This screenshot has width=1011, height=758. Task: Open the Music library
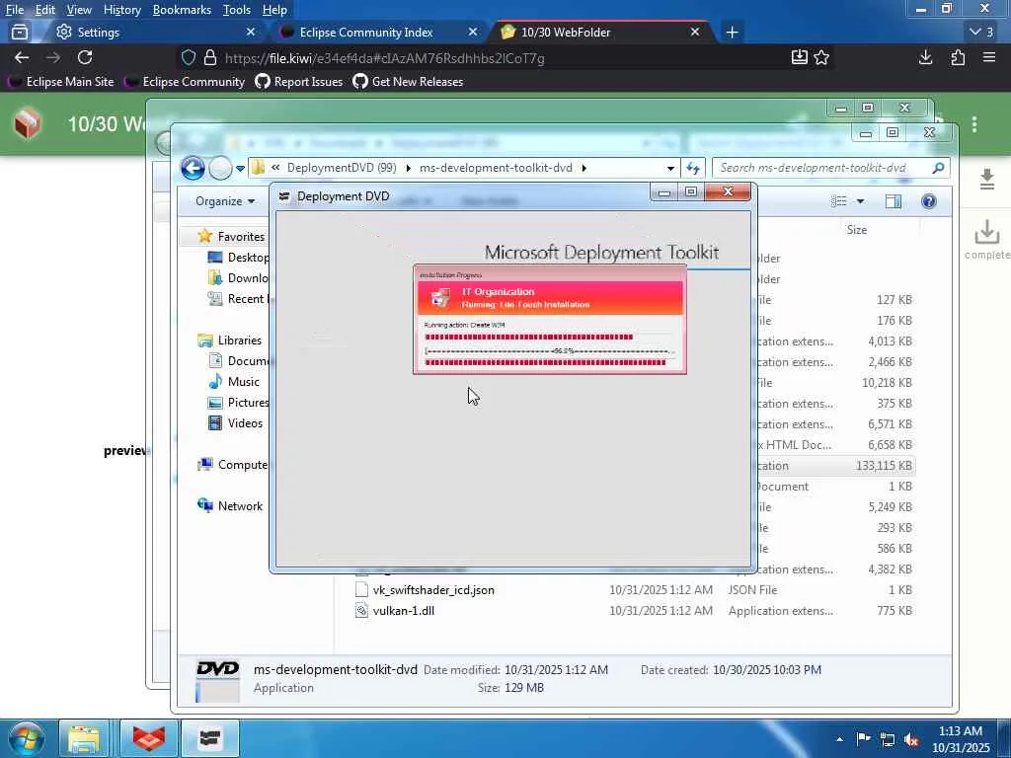point(243,382)
